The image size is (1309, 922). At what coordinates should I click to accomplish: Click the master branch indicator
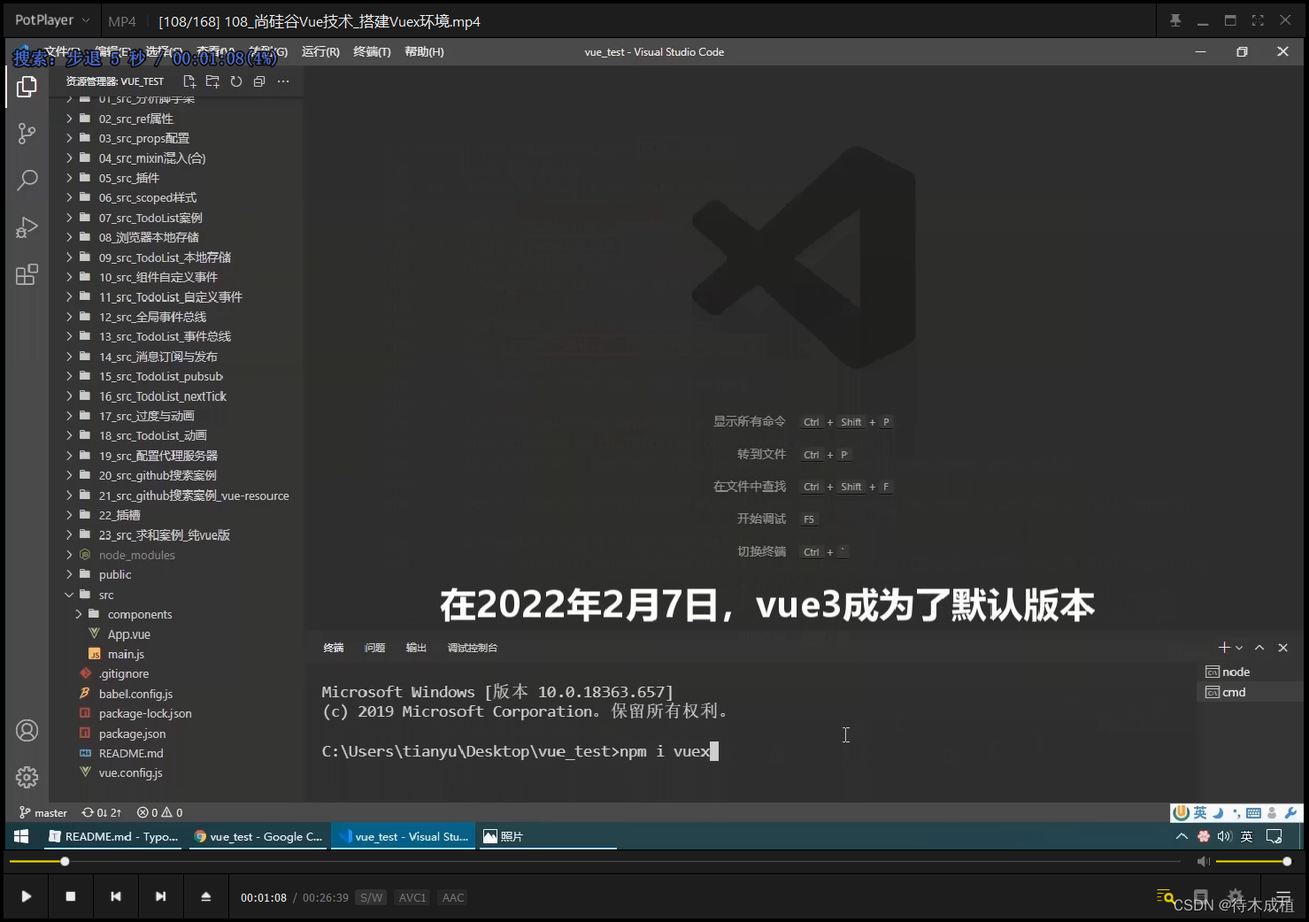tap(43, 812)
